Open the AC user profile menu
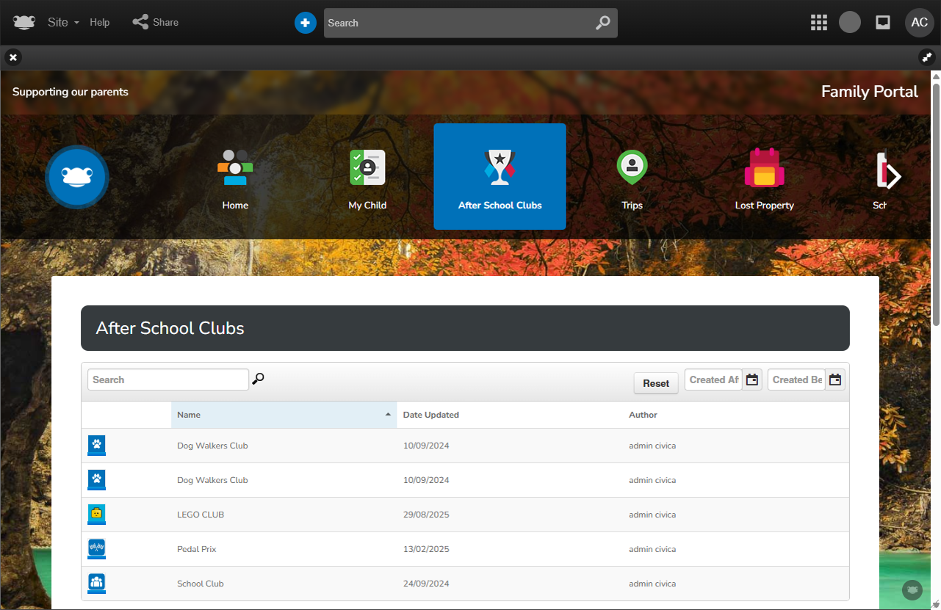The height and width of the screenshot is (610, 941). [x=919, y=23]
